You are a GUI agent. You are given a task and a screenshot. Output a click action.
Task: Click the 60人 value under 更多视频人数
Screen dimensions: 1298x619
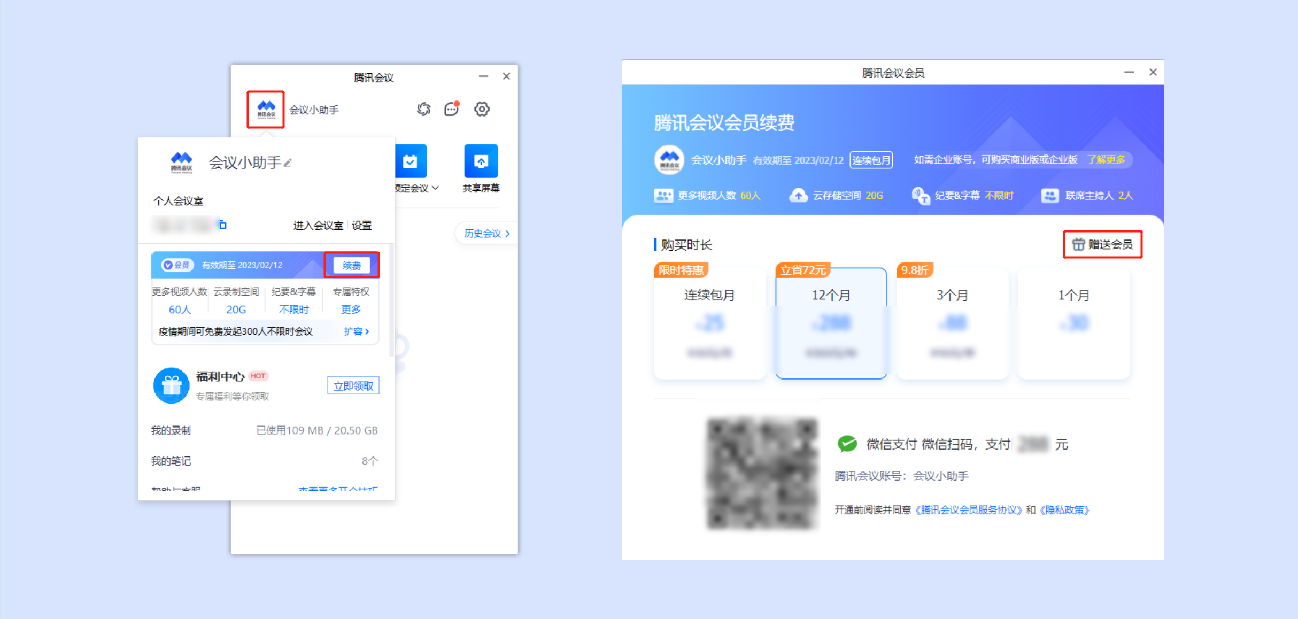point(180,309)
